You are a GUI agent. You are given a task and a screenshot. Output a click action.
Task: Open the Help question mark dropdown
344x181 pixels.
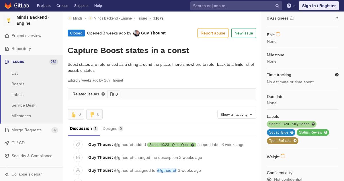(291, 6)
